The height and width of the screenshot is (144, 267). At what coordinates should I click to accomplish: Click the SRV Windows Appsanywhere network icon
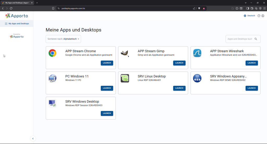[x=197, y=78]
